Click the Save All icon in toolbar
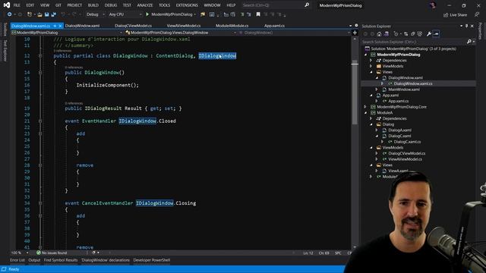Screen dimensions: 486x273 click(x=54, y=14)
